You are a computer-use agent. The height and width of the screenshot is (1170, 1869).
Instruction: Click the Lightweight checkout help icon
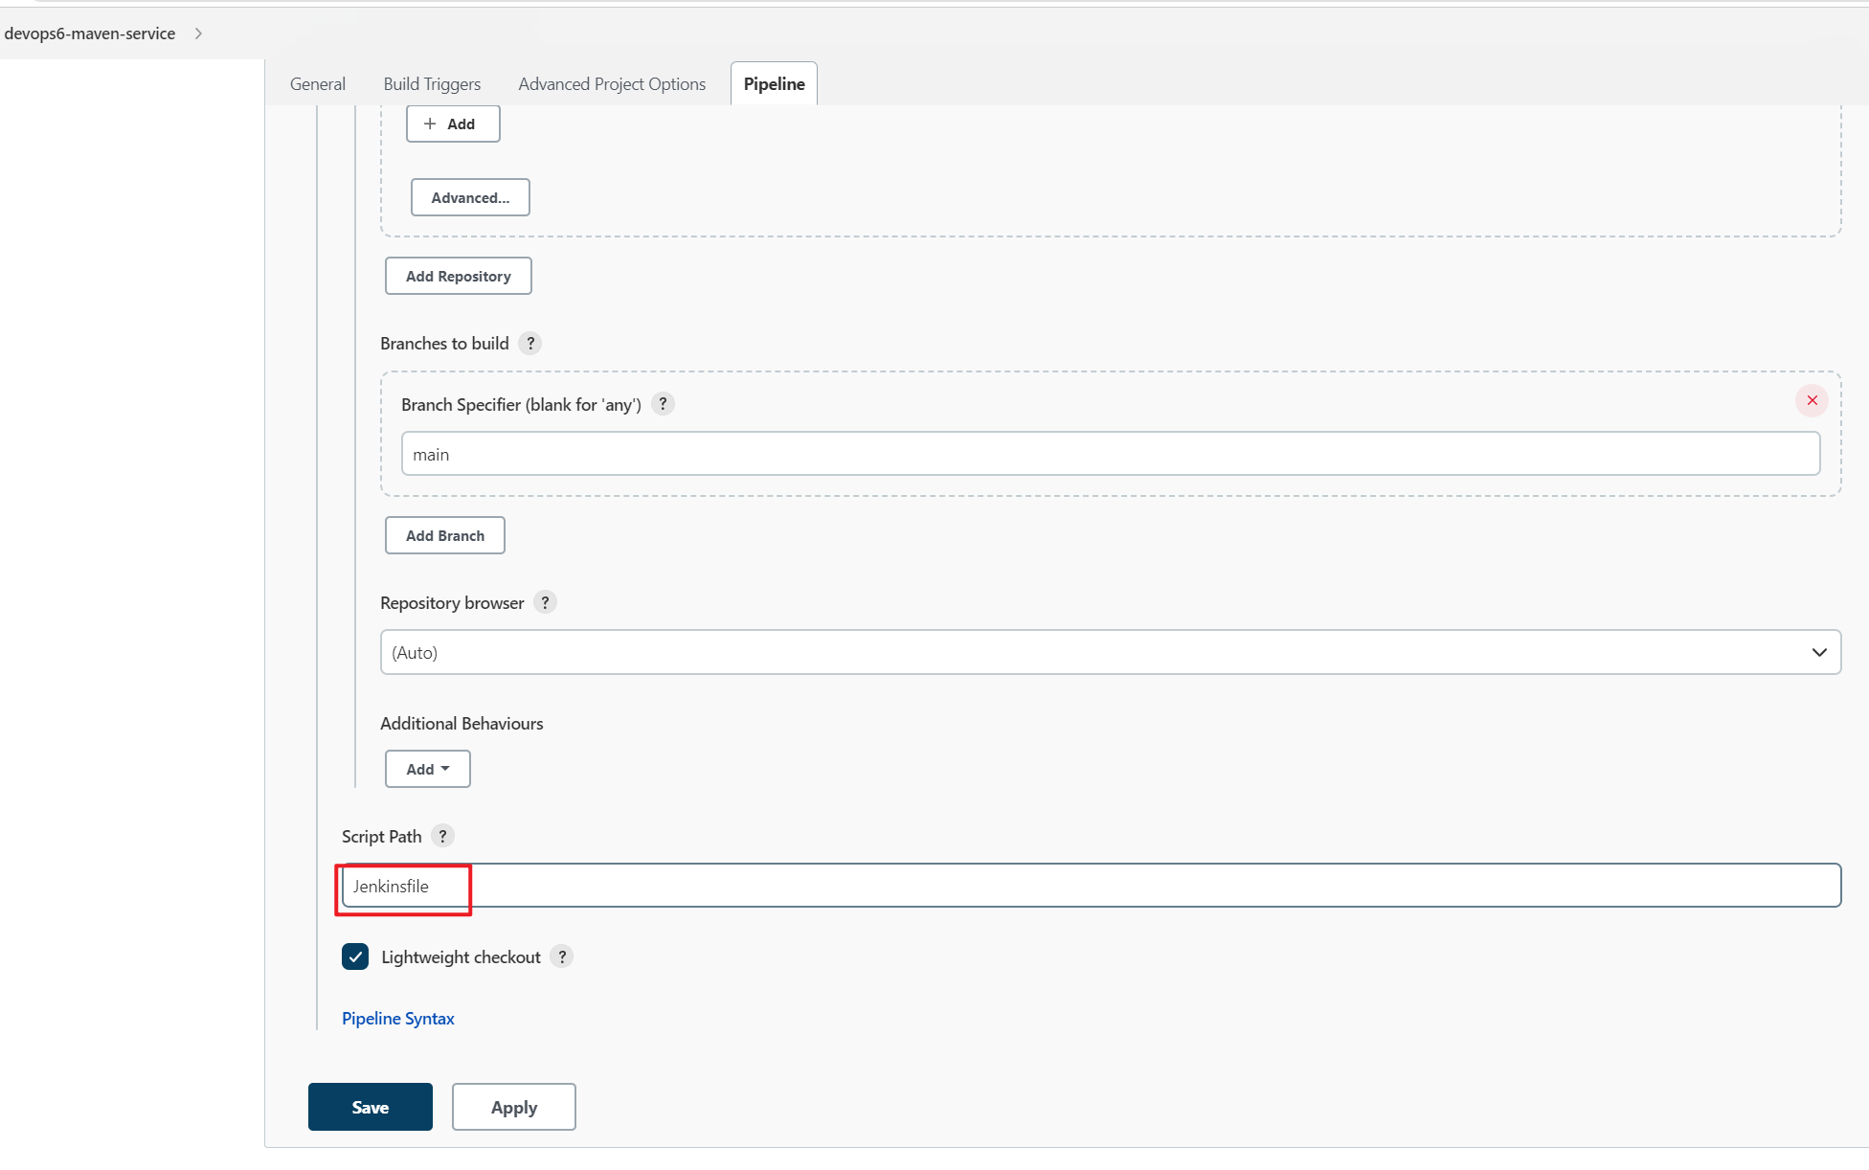[562, 957]
